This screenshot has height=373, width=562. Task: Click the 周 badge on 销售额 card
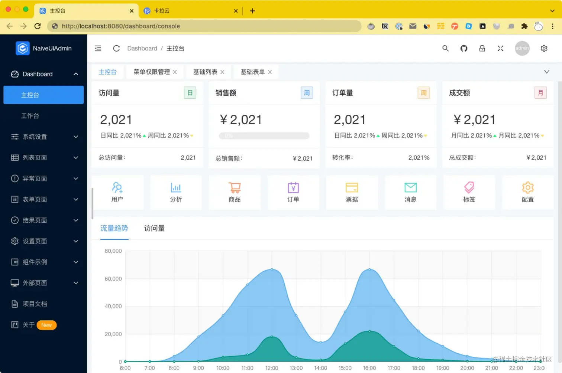coord(307,93)
